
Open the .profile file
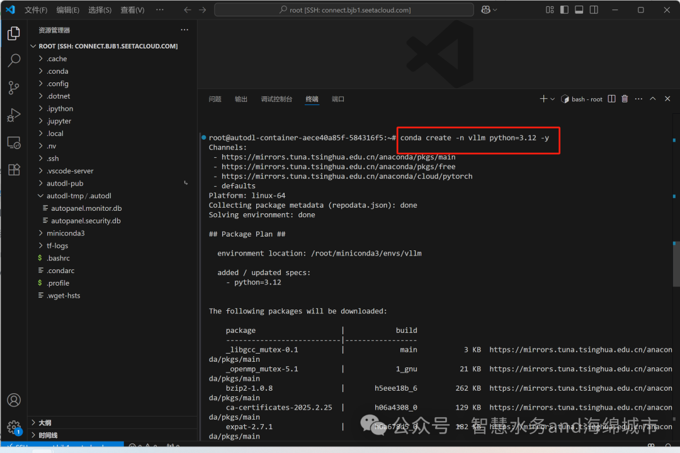pos(111,283)
